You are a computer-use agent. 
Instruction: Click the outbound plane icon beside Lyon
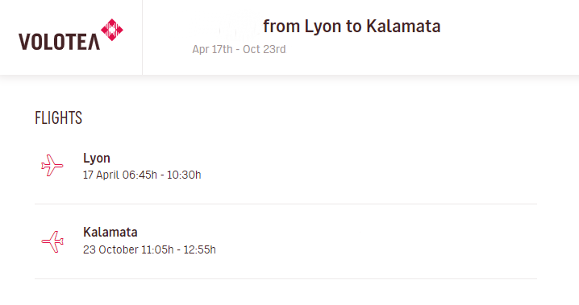coord(52,166)
